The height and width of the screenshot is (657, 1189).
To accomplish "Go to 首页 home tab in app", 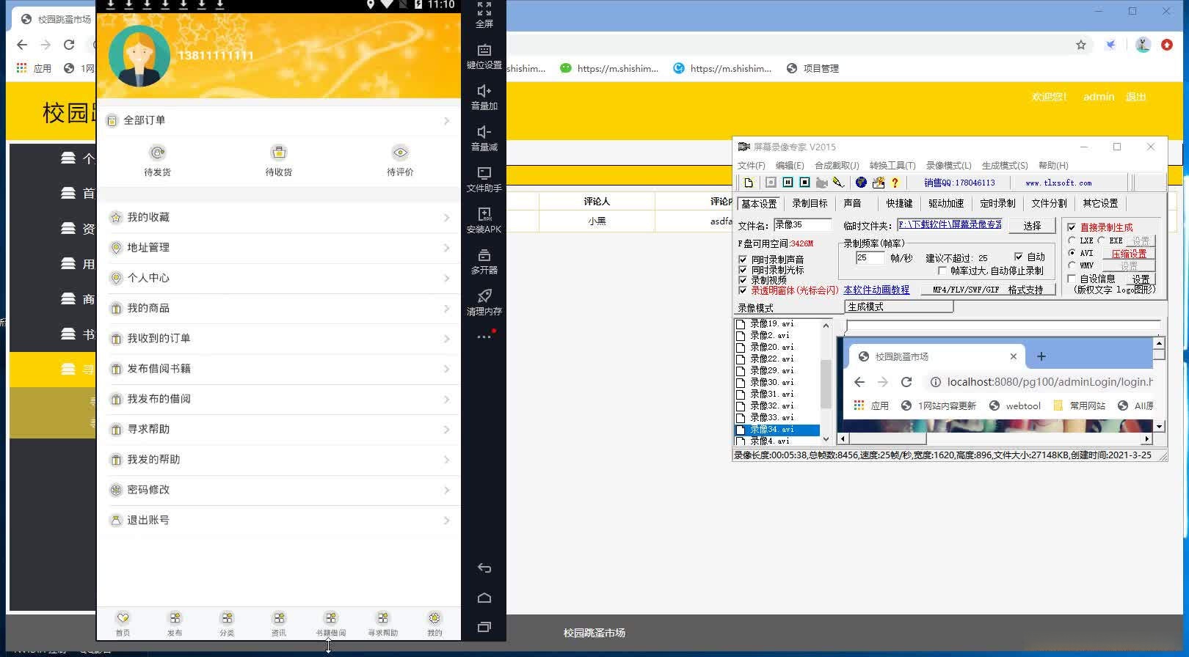I will coord(123,624).
